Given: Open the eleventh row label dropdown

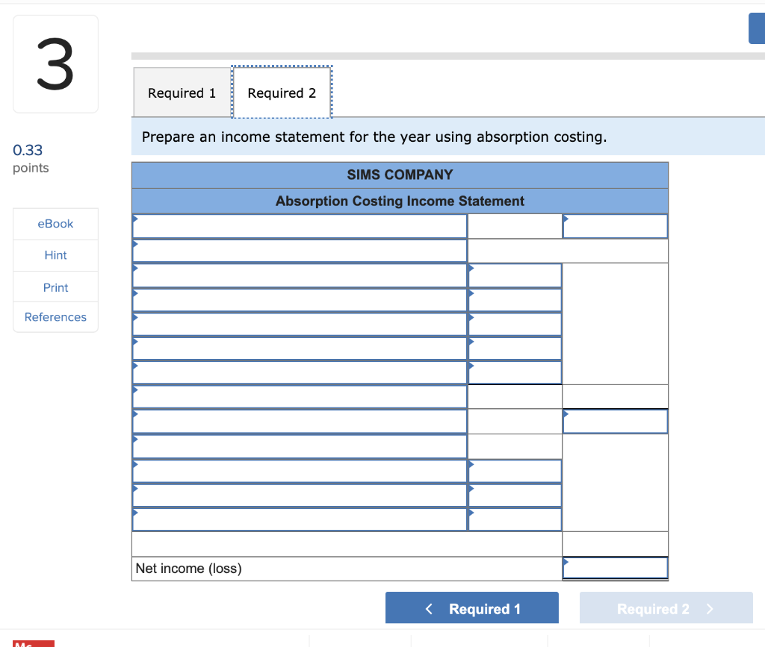Looking at the screenshot, I should [300, 472].
